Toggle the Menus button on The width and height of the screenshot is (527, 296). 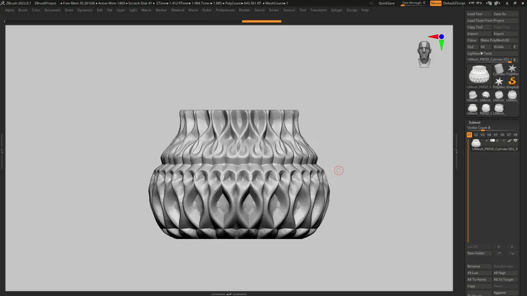436,3
